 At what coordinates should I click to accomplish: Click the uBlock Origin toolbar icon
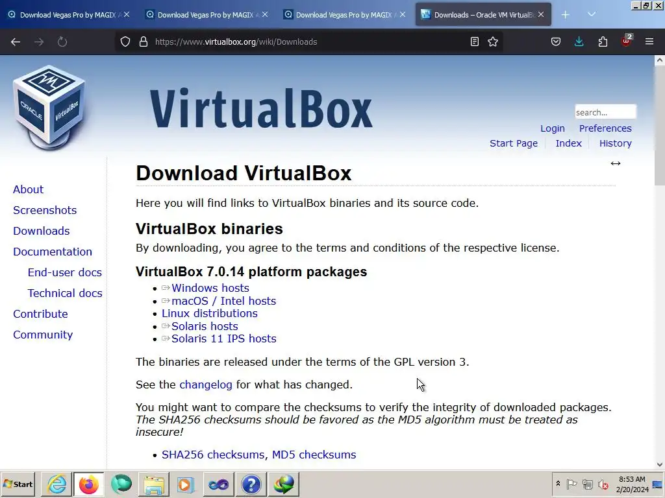(627, 41)
